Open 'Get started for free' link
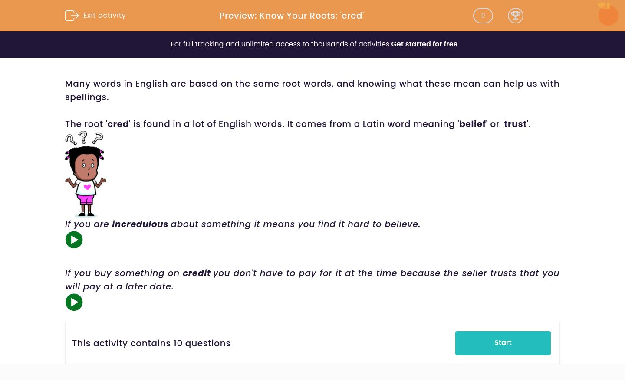 tap(424, 44)
